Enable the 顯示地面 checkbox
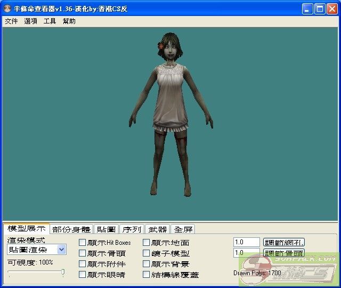 coord(147,243)
